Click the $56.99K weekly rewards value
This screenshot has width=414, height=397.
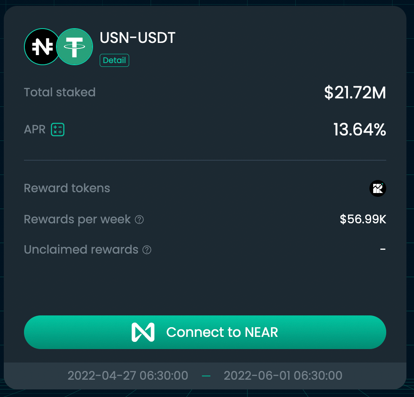tap(363, 220)
